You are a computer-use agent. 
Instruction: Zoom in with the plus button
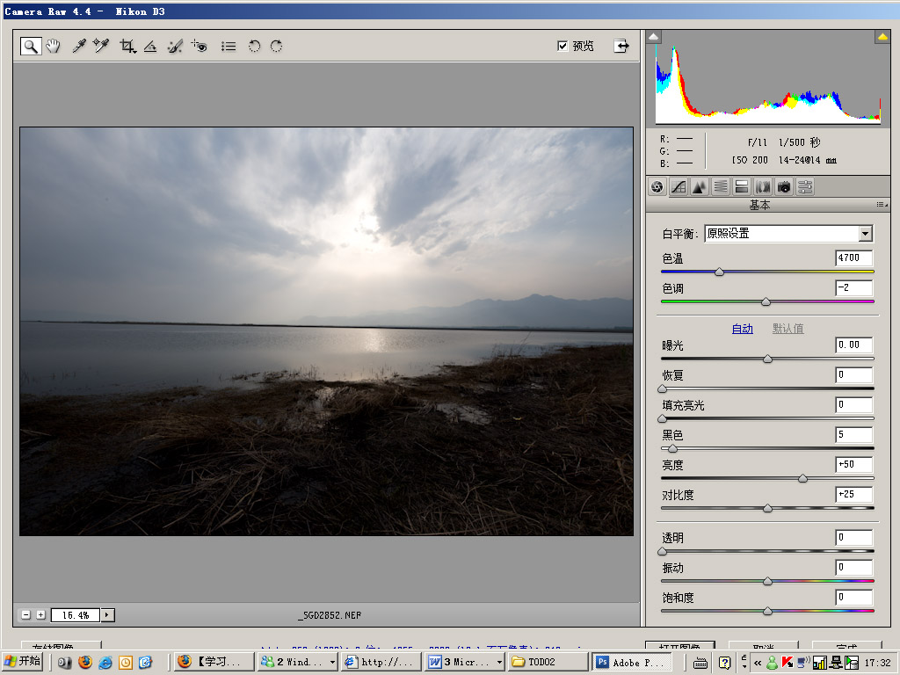coord(40,614)
